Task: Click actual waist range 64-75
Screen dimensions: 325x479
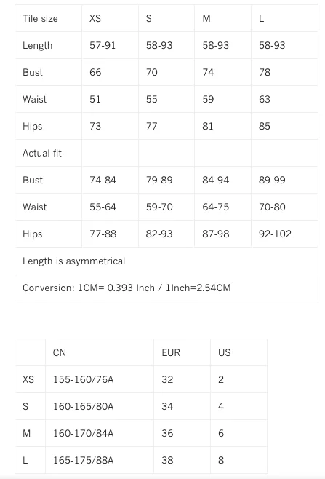Action: pyautogui.click(x=215, y=207)
